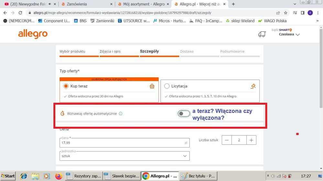Click the browser forward arrow
The height and width of the screenshot is (181, 323).
coord(13,13)
